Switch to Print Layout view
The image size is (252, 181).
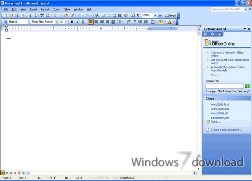pyautogui.click(x=11, y=173)
